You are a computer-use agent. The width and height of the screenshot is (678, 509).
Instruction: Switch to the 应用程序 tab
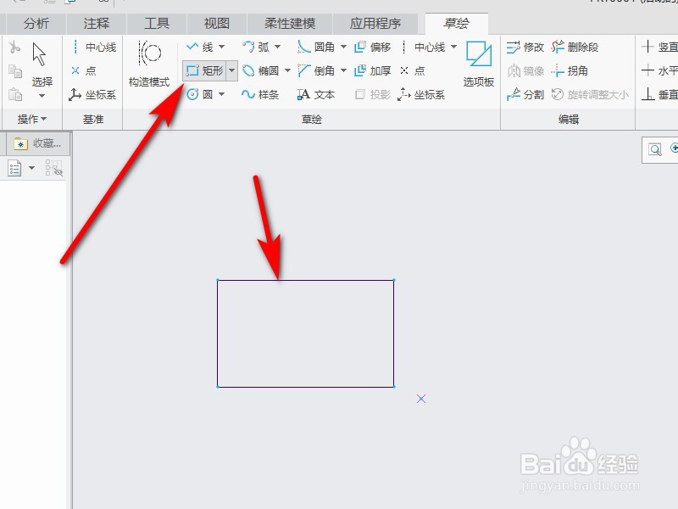(x=375, y=24)
